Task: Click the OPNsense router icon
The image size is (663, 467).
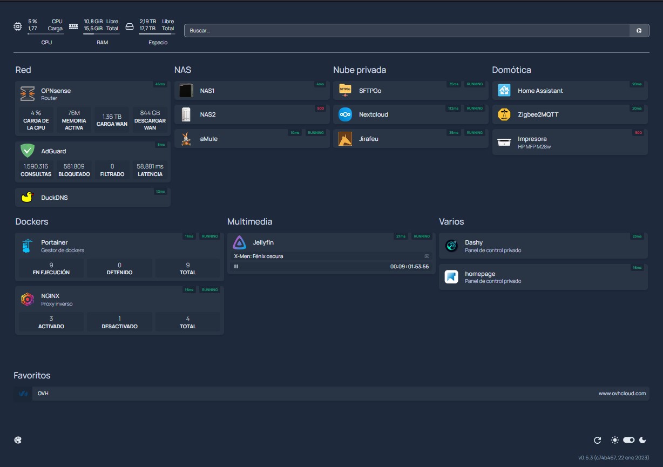Action: [x=28, y=94]
